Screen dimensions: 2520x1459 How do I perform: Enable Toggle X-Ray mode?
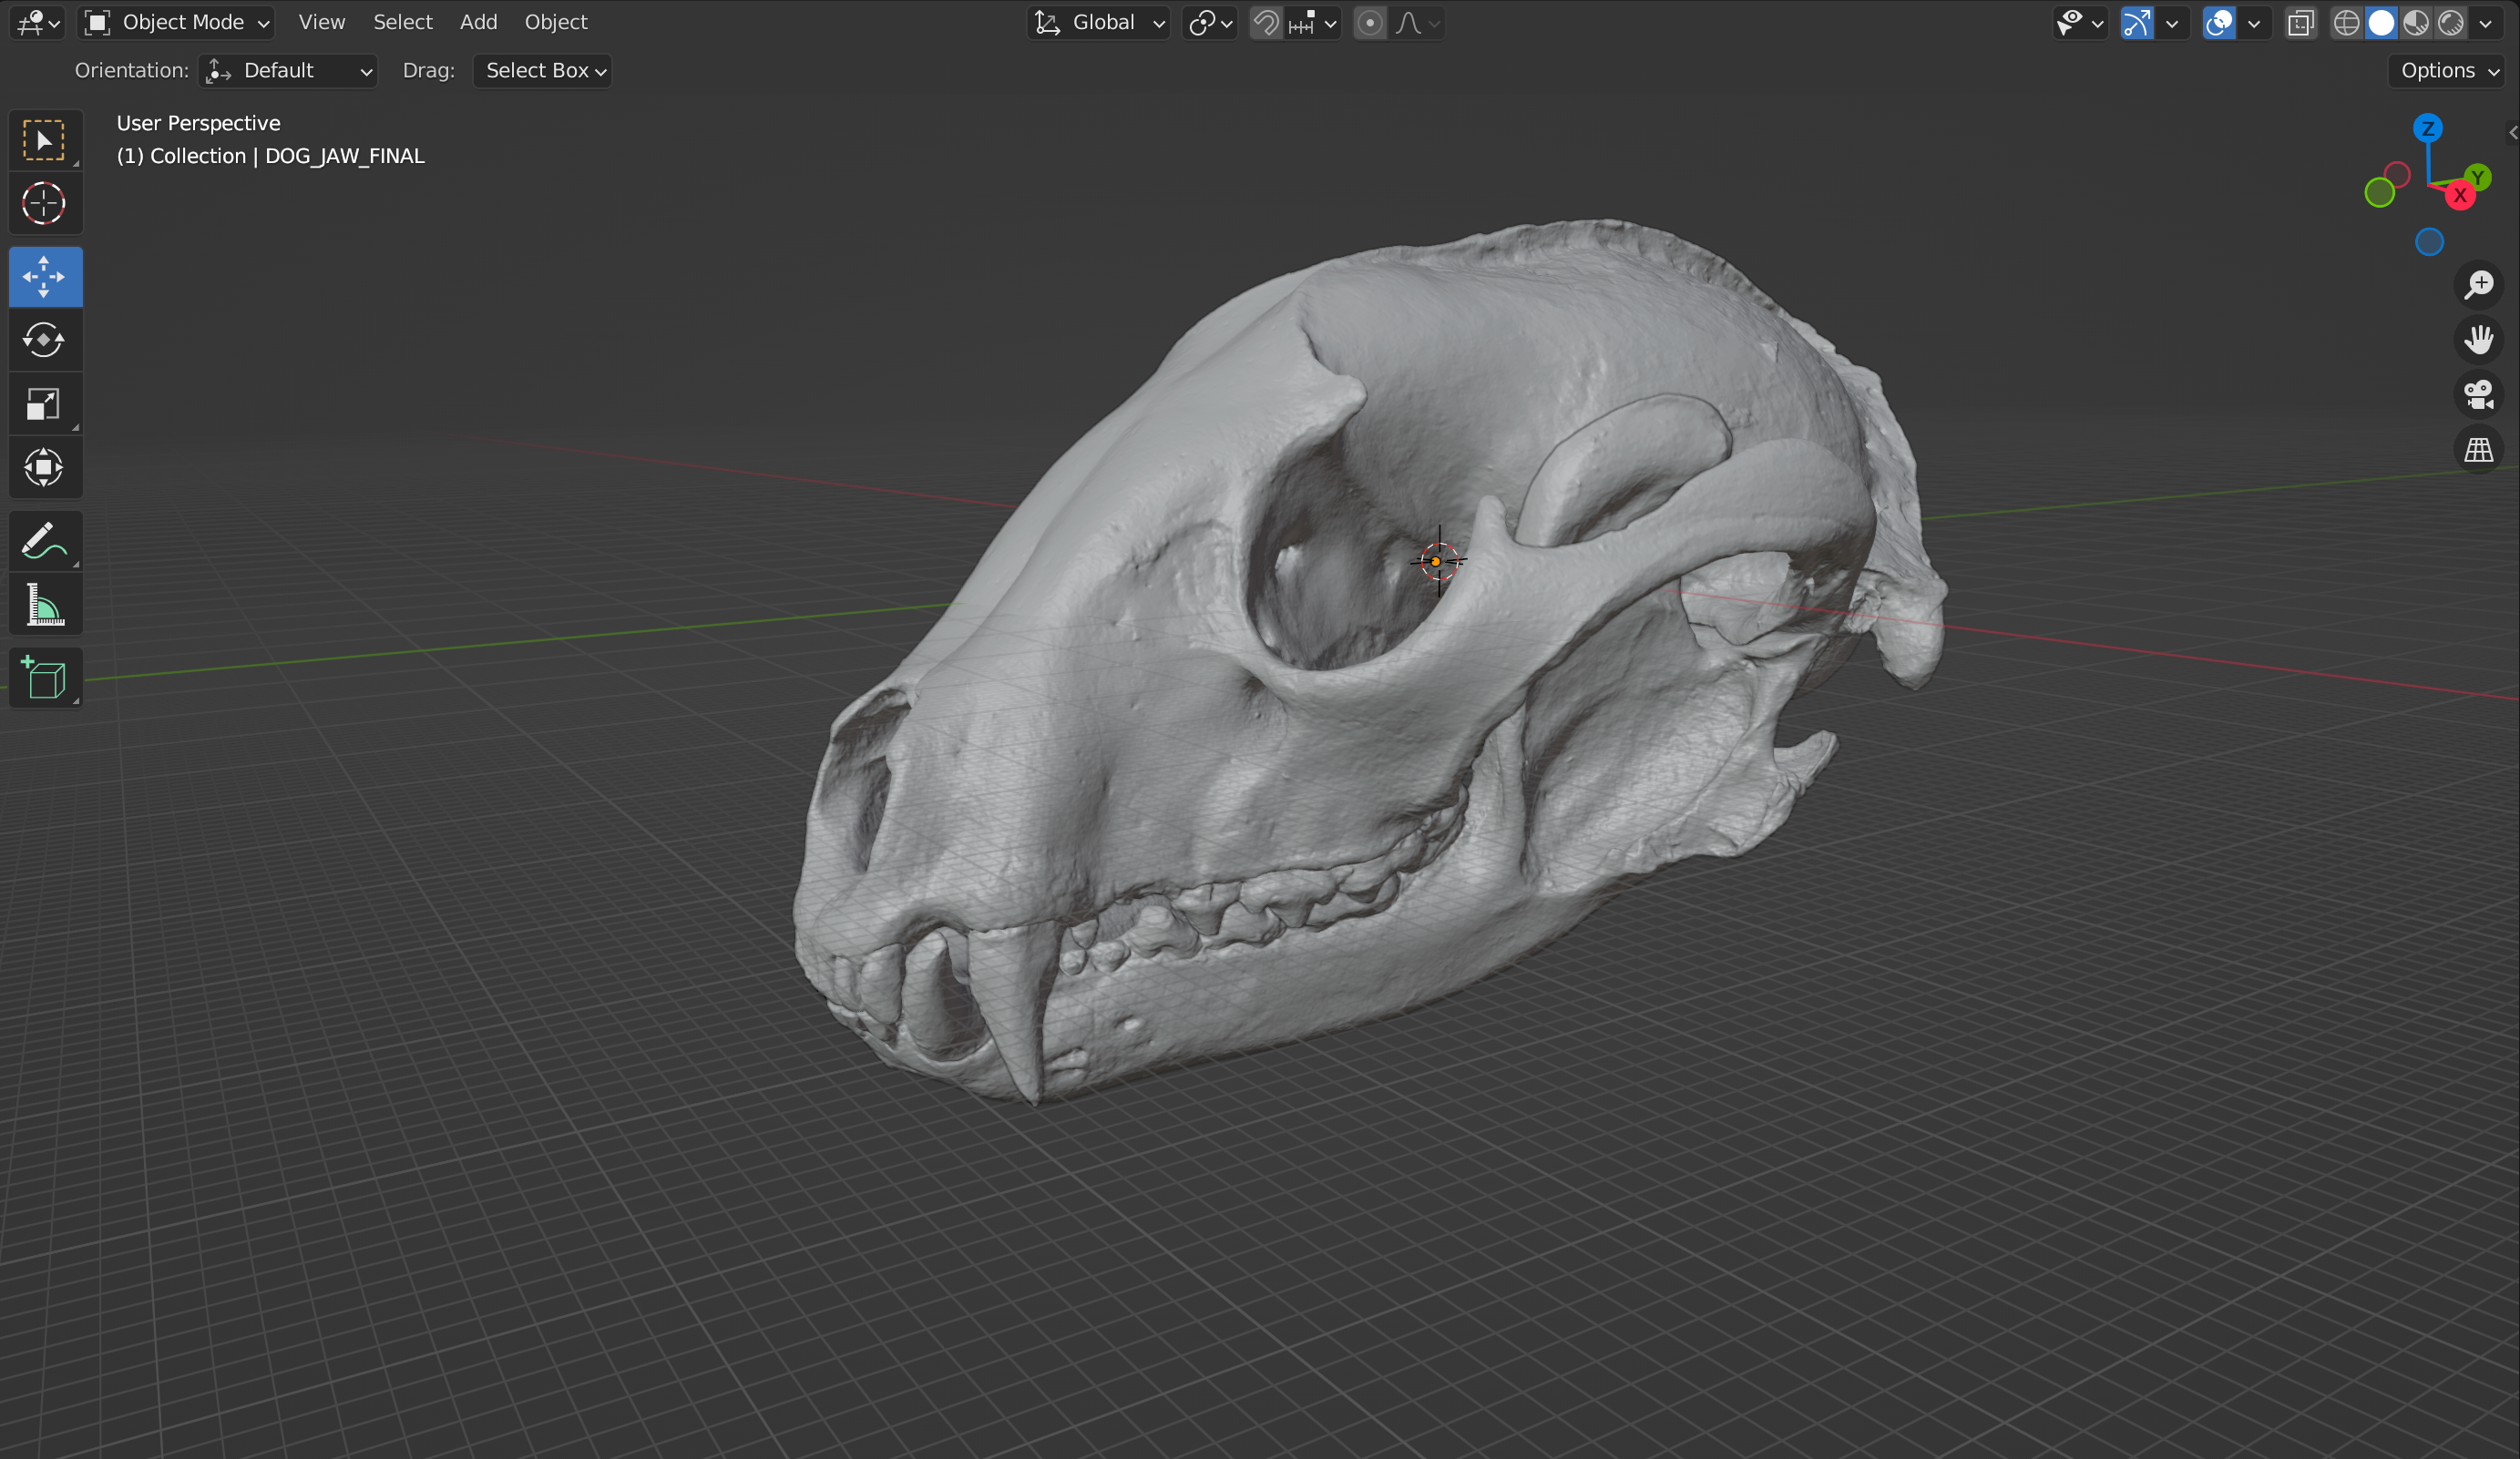(2301, 22)
